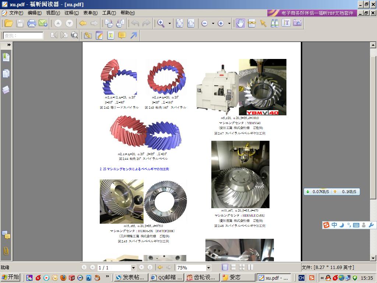The image size is (377, 283).
Task: Open the 视图 menu
Action: tap(53, 13)
